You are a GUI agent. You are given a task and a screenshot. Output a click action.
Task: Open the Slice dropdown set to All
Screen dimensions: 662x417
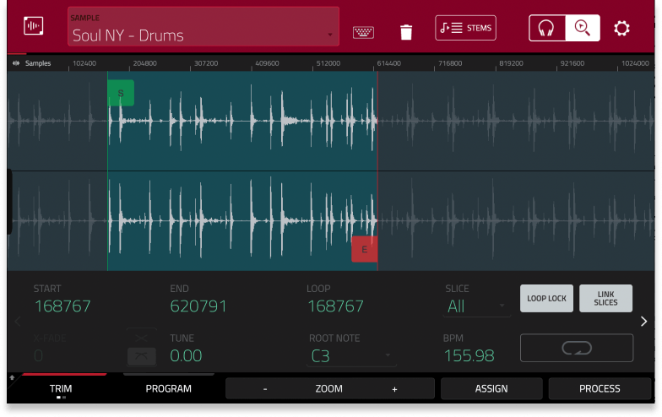(x=477, y=306)
